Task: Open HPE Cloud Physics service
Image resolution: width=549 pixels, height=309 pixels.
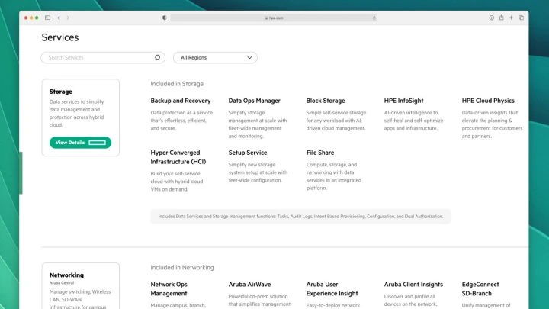Action: [488, 101]
